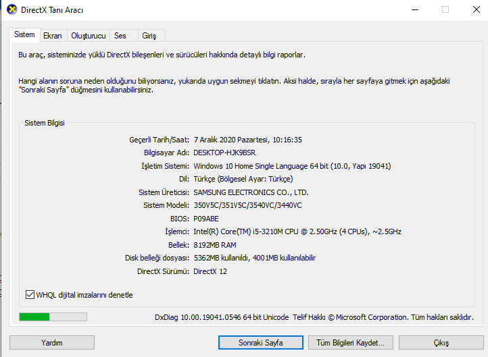Go to the Giriş tab
This screenshot has width=488, height=357.
coord(148,36)
